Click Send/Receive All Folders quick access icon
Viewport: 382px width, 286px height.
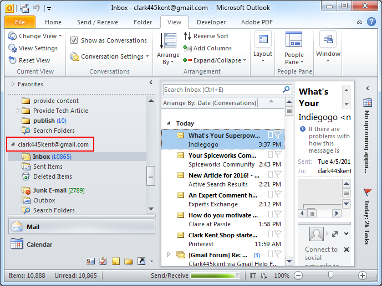coord(24,8)
